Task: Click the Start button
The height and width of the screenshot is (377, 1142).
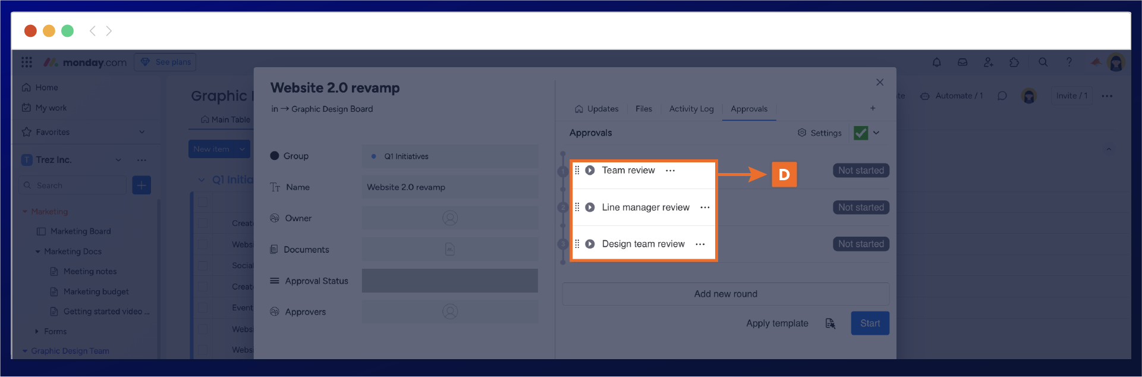Action: coord(870,323)
